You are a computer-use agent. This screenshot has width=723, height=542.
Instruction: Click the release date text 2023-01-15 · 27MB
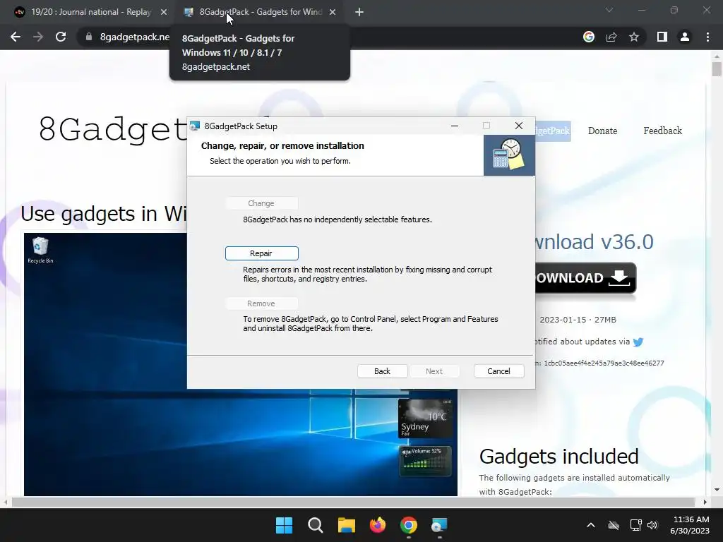point(578,320)
